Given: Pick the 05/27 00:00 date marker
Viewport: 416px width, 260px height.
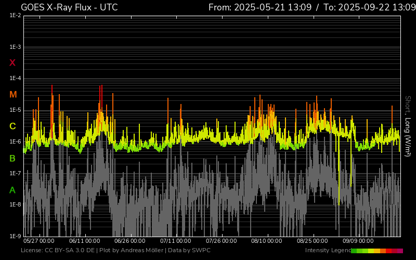Looking at the screenshot, I should pos(39,241).
